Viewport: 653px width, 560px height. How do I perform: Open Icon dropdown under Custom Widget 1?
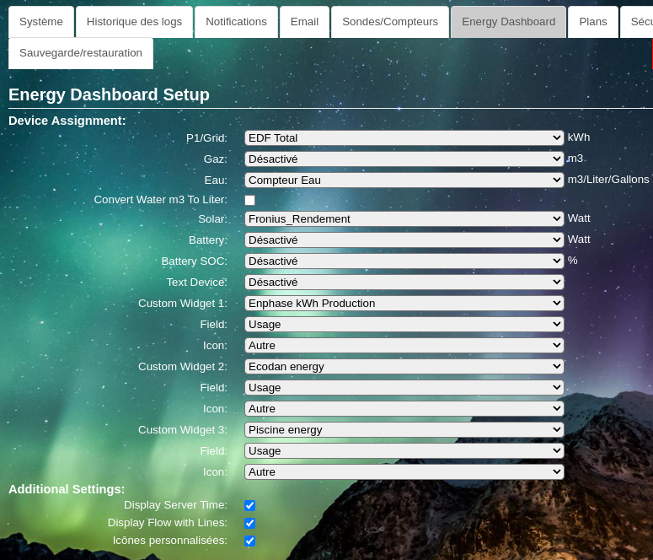point(404,345)
